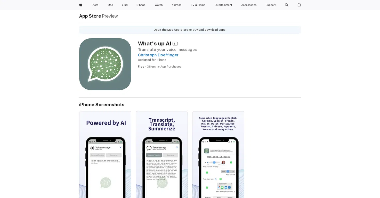380x198 pixels.
Task: Open the Mac menu item
Action: pyautogui.click(x=110, y=5)
